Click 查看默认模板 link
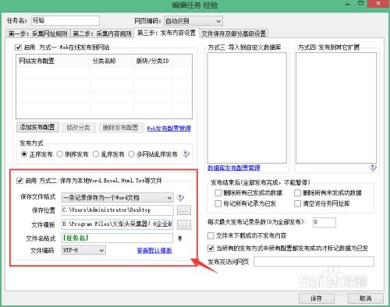 tap(154, 250)
